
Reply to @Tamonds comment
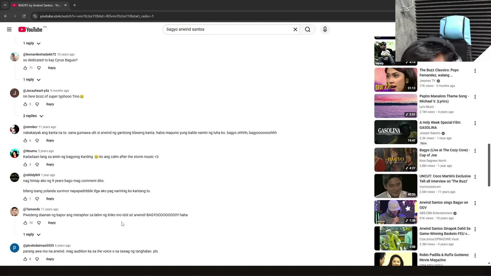point(52,223)
